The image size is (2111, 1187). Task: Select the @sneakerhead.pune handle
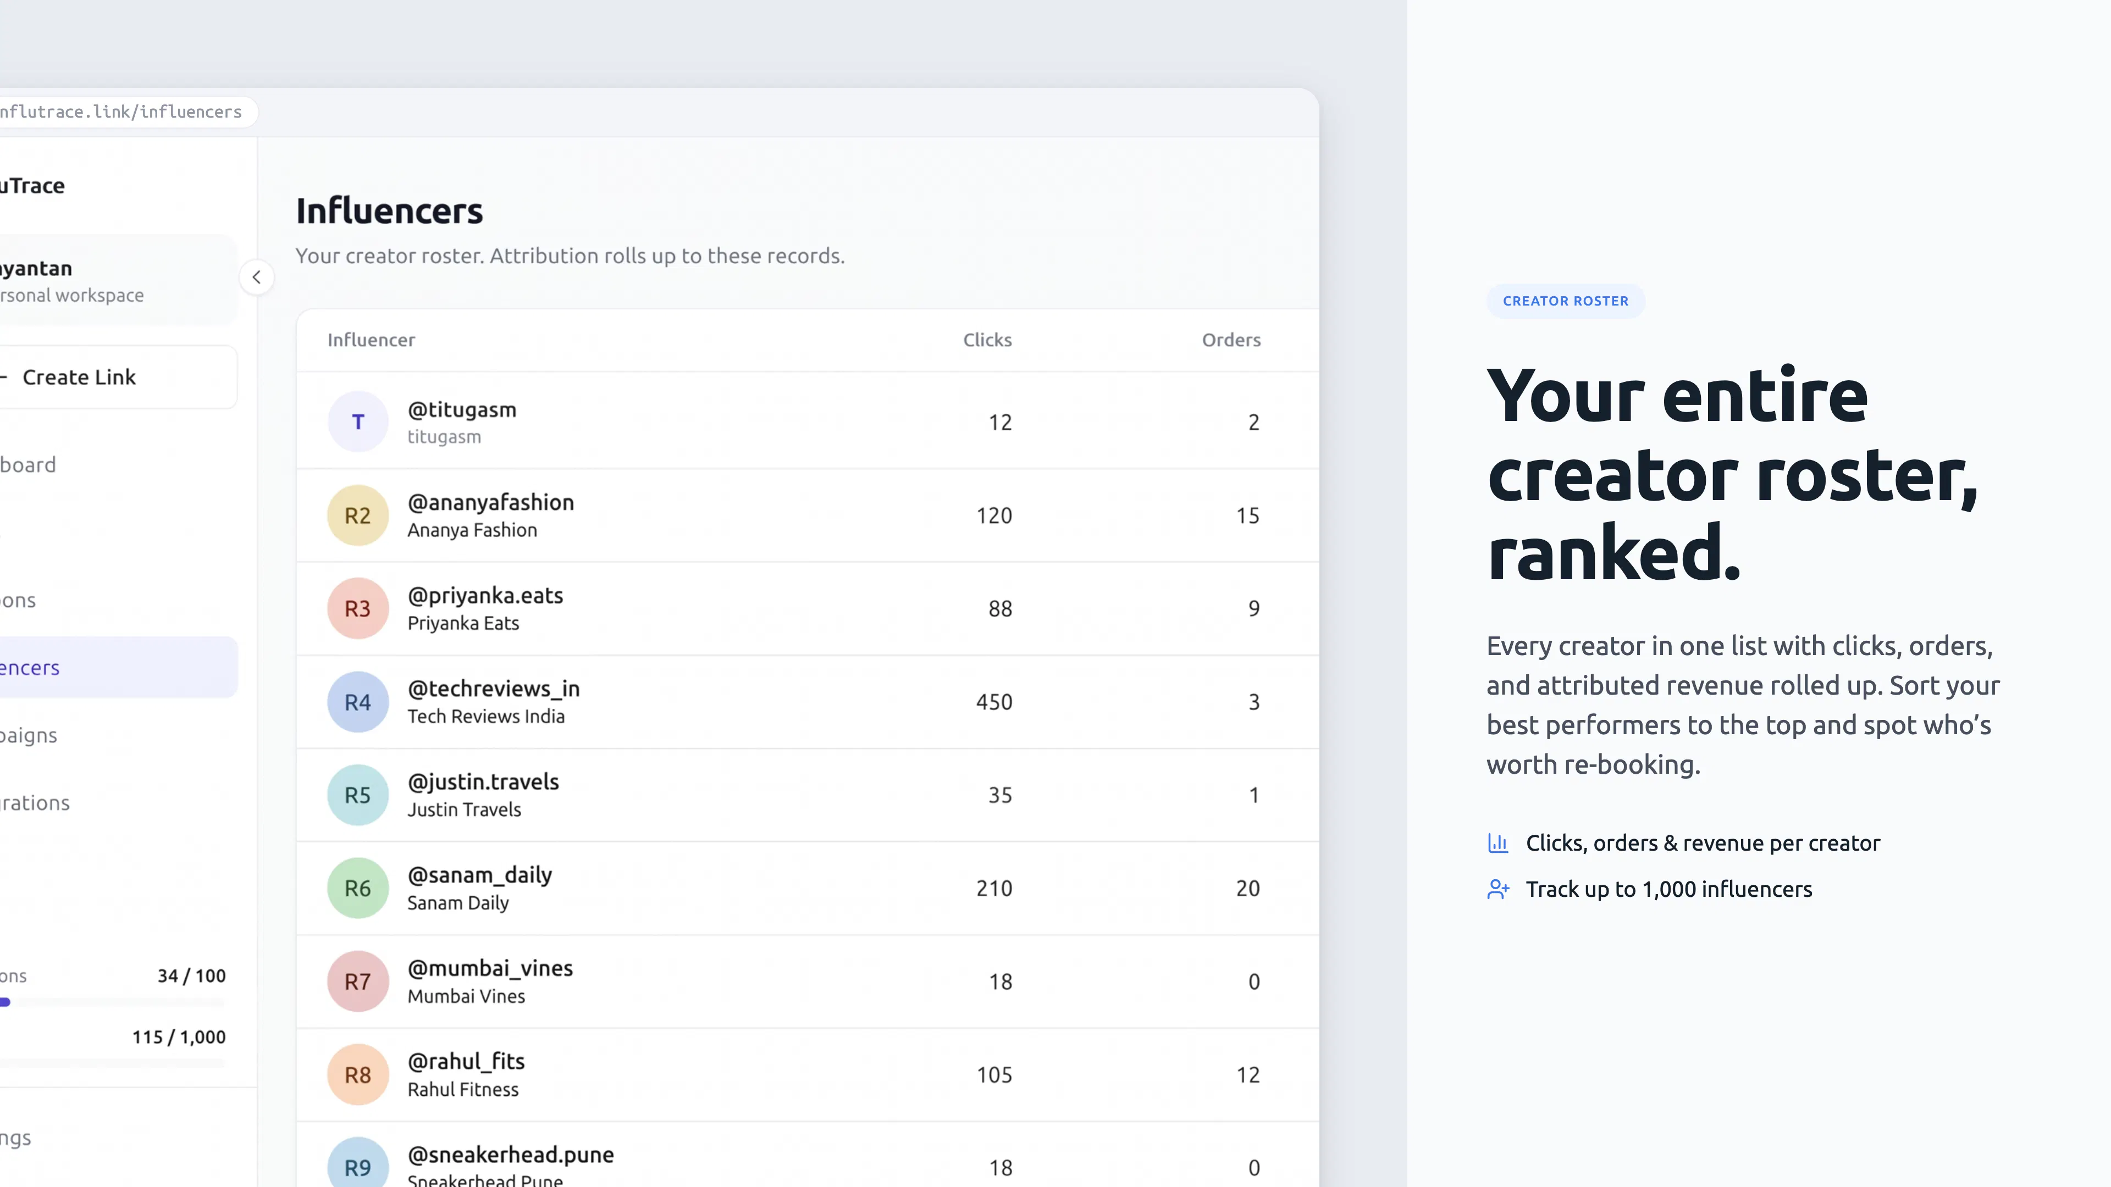[511, 1155]
